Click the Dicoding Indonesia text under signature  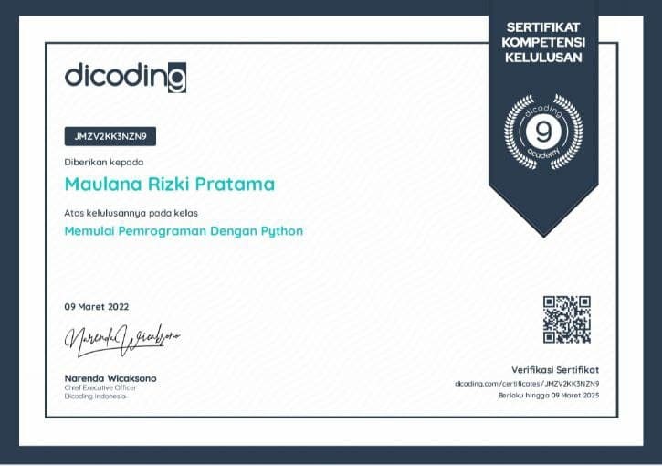(x=94, y=397)
